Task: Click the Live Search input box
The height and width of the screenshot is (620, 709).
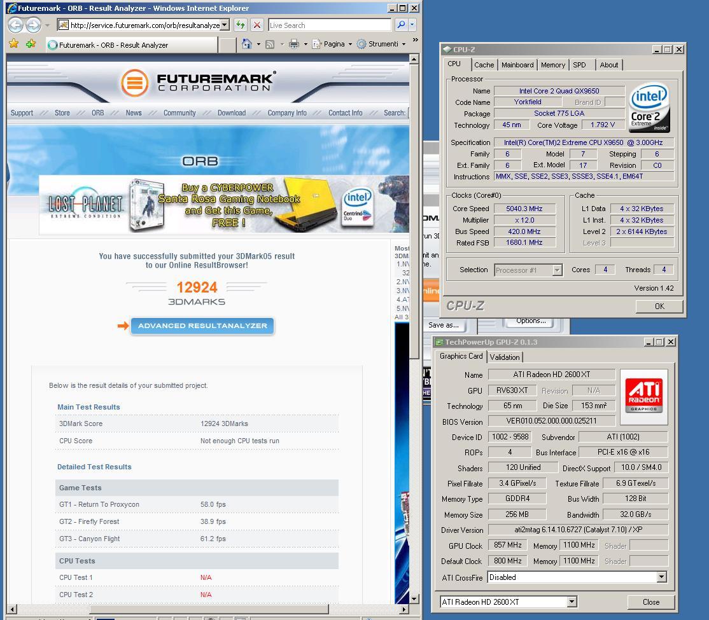Action: click(330, 25)
